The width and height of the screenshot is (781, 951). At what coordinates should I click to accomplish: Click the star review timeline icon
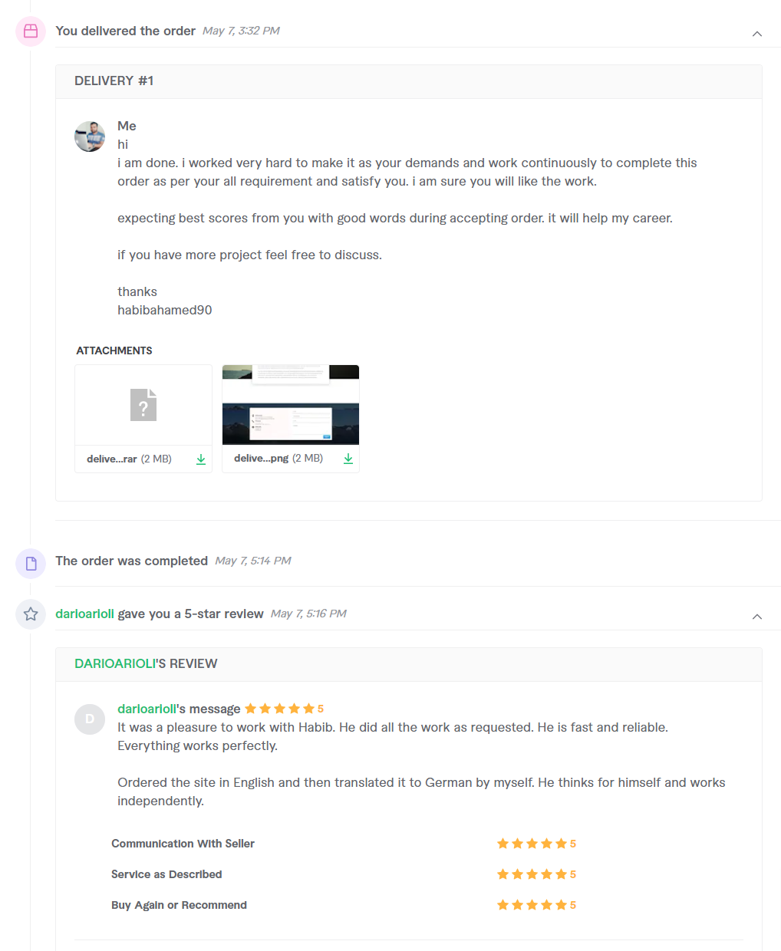click(x=31, y=614)
